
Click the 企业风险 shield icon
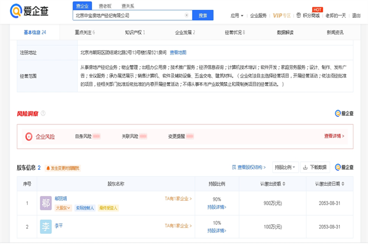[29, 137]
